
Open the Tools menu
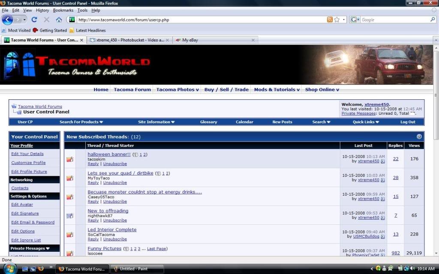(x=82, y=10)
